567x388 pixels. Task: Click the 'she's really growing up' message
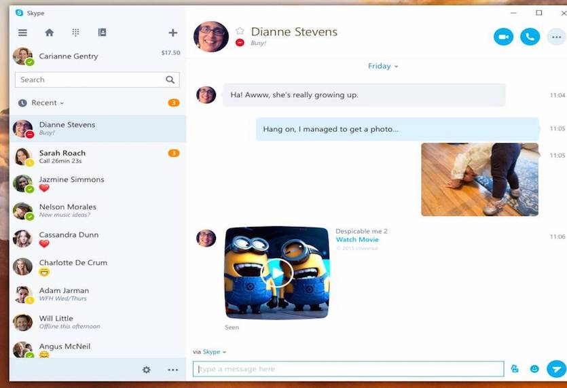coord(364,95)
